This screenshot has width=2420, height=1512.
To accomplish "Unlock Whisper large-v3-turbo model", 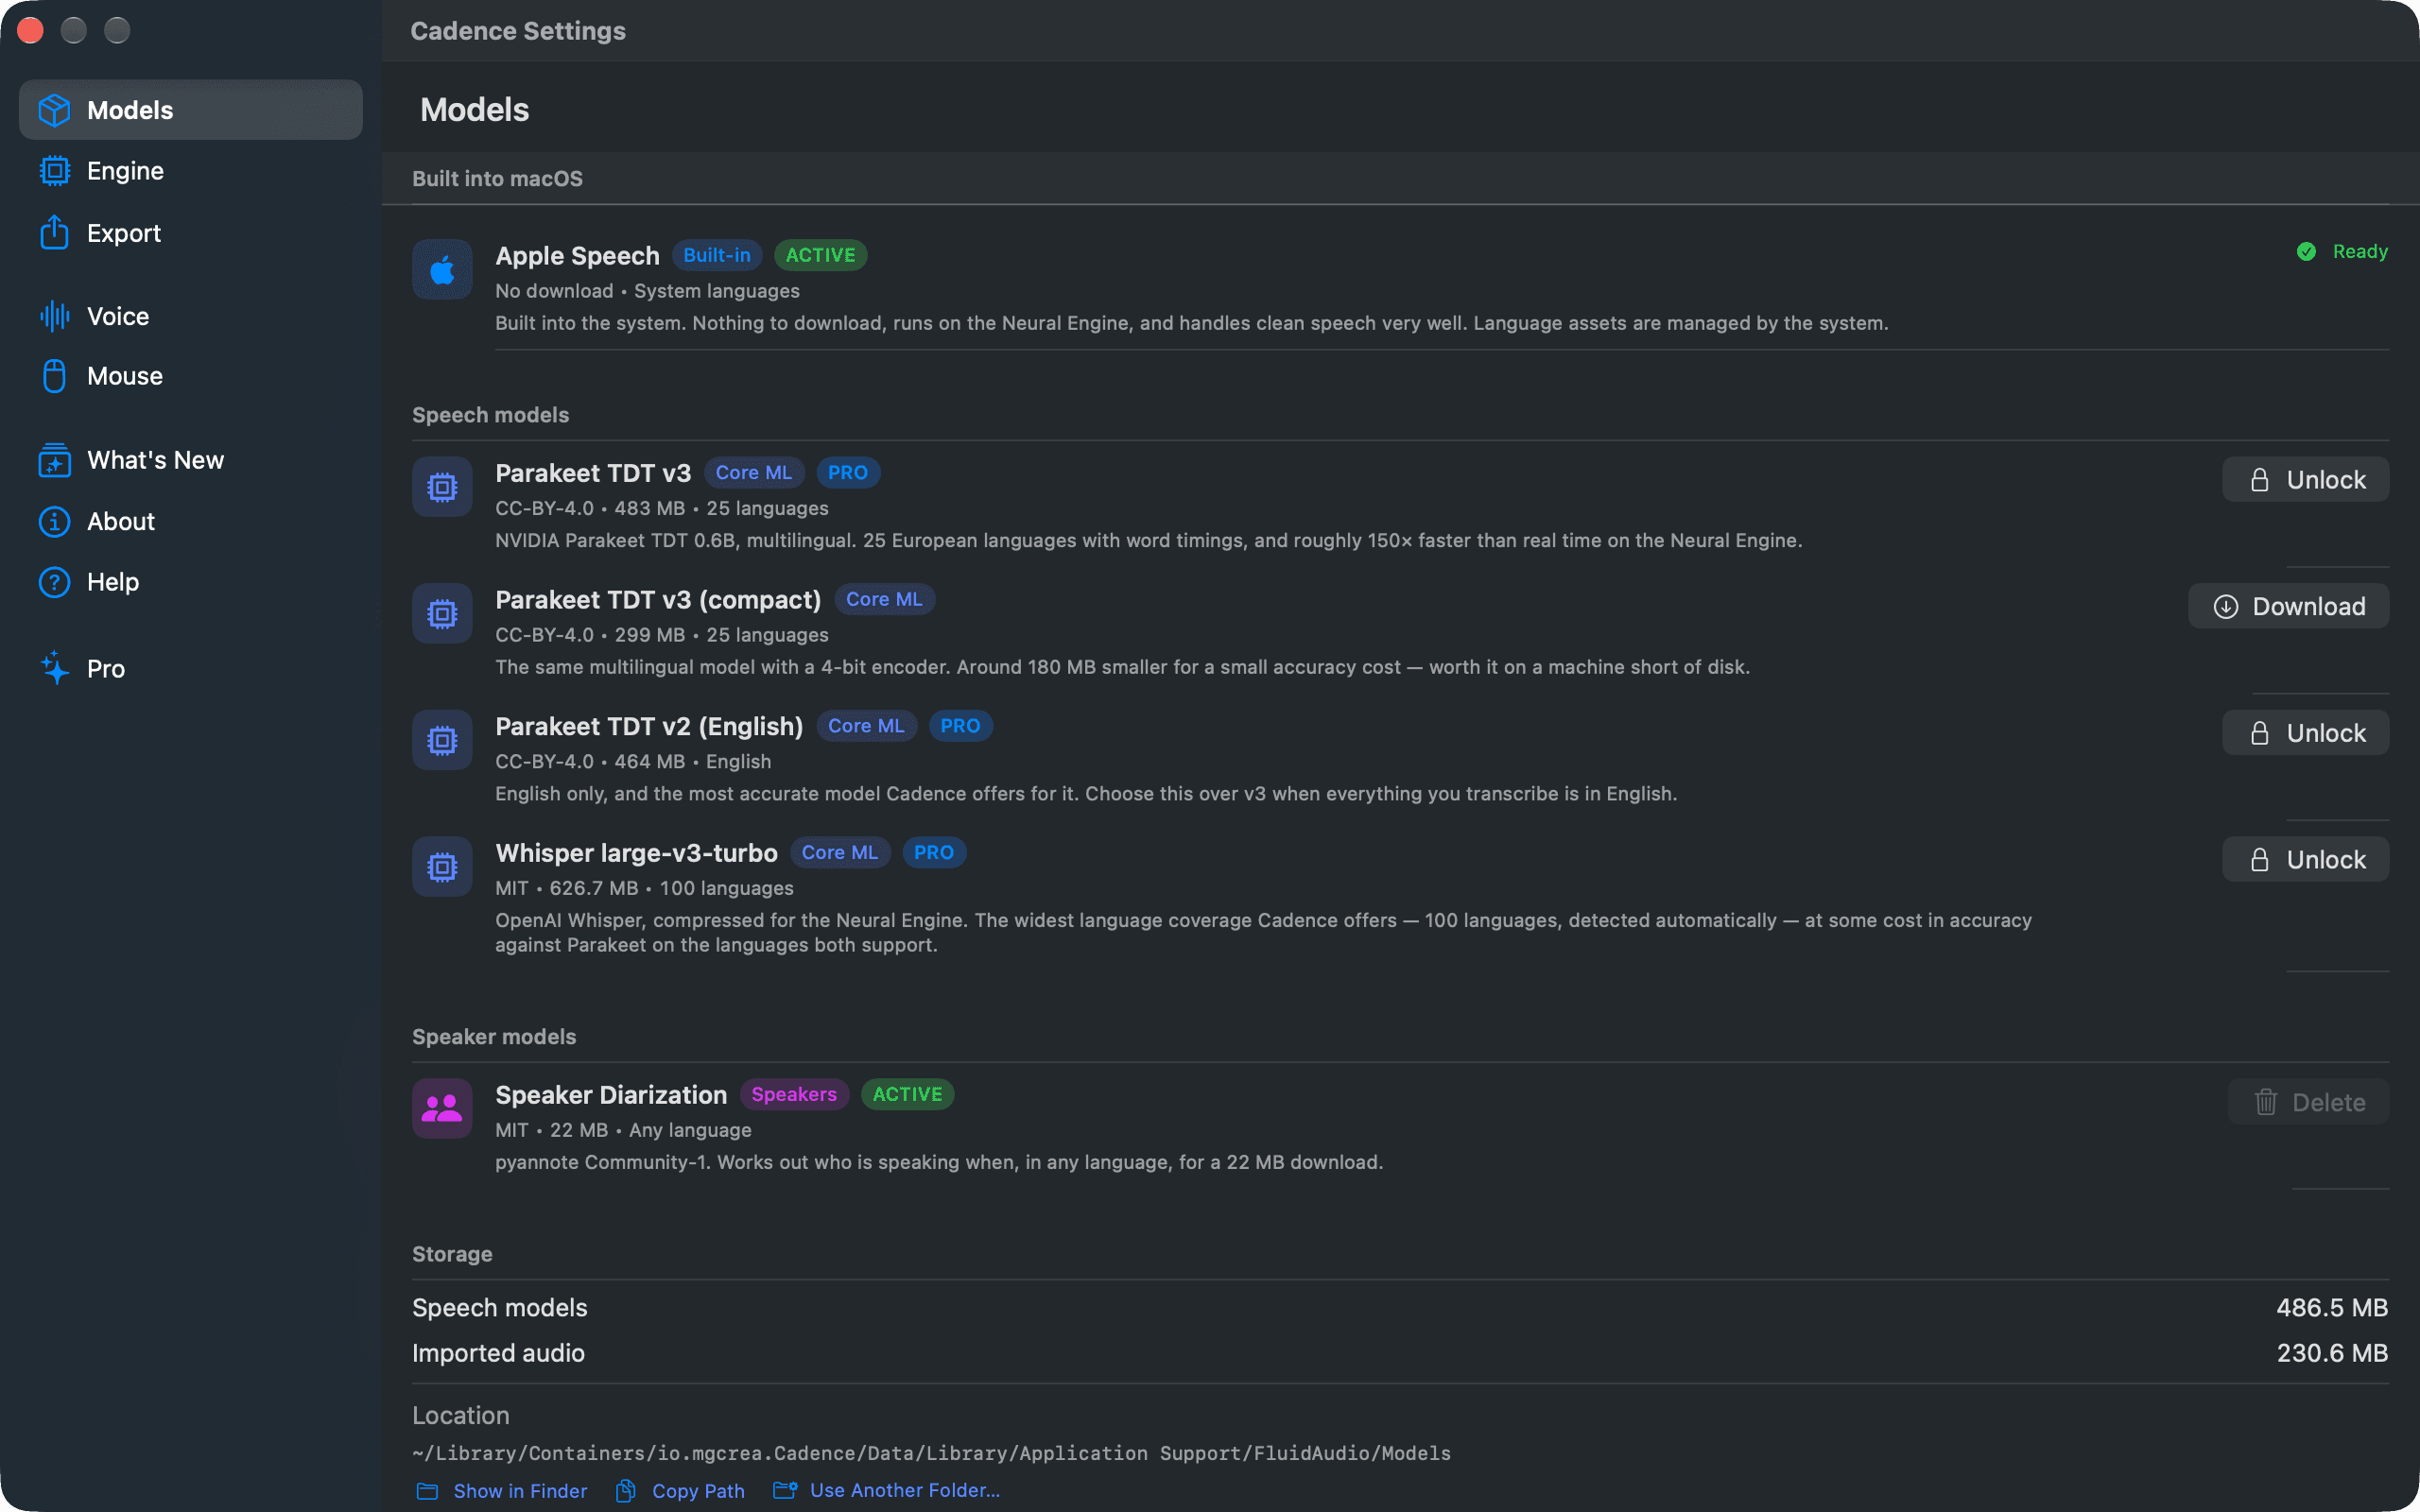I will coord(2305,860).
